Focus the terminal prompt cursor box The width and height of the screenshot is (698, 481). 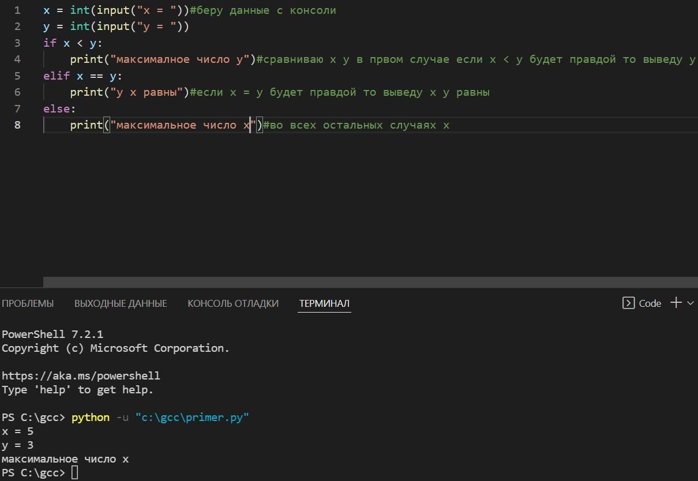74,473
